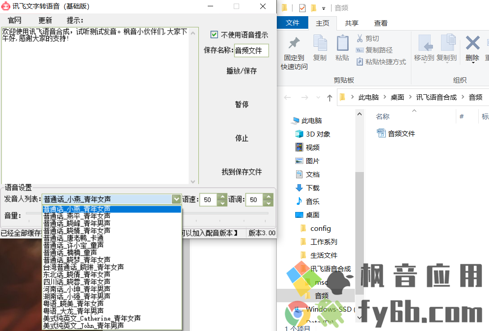Click the 语调 value field

[255, 200]
